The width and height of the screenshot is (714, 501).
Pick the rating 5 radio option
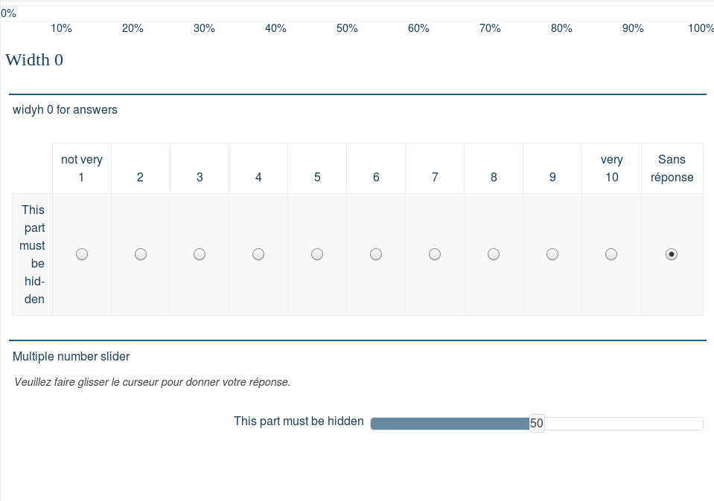pos(317,254)
